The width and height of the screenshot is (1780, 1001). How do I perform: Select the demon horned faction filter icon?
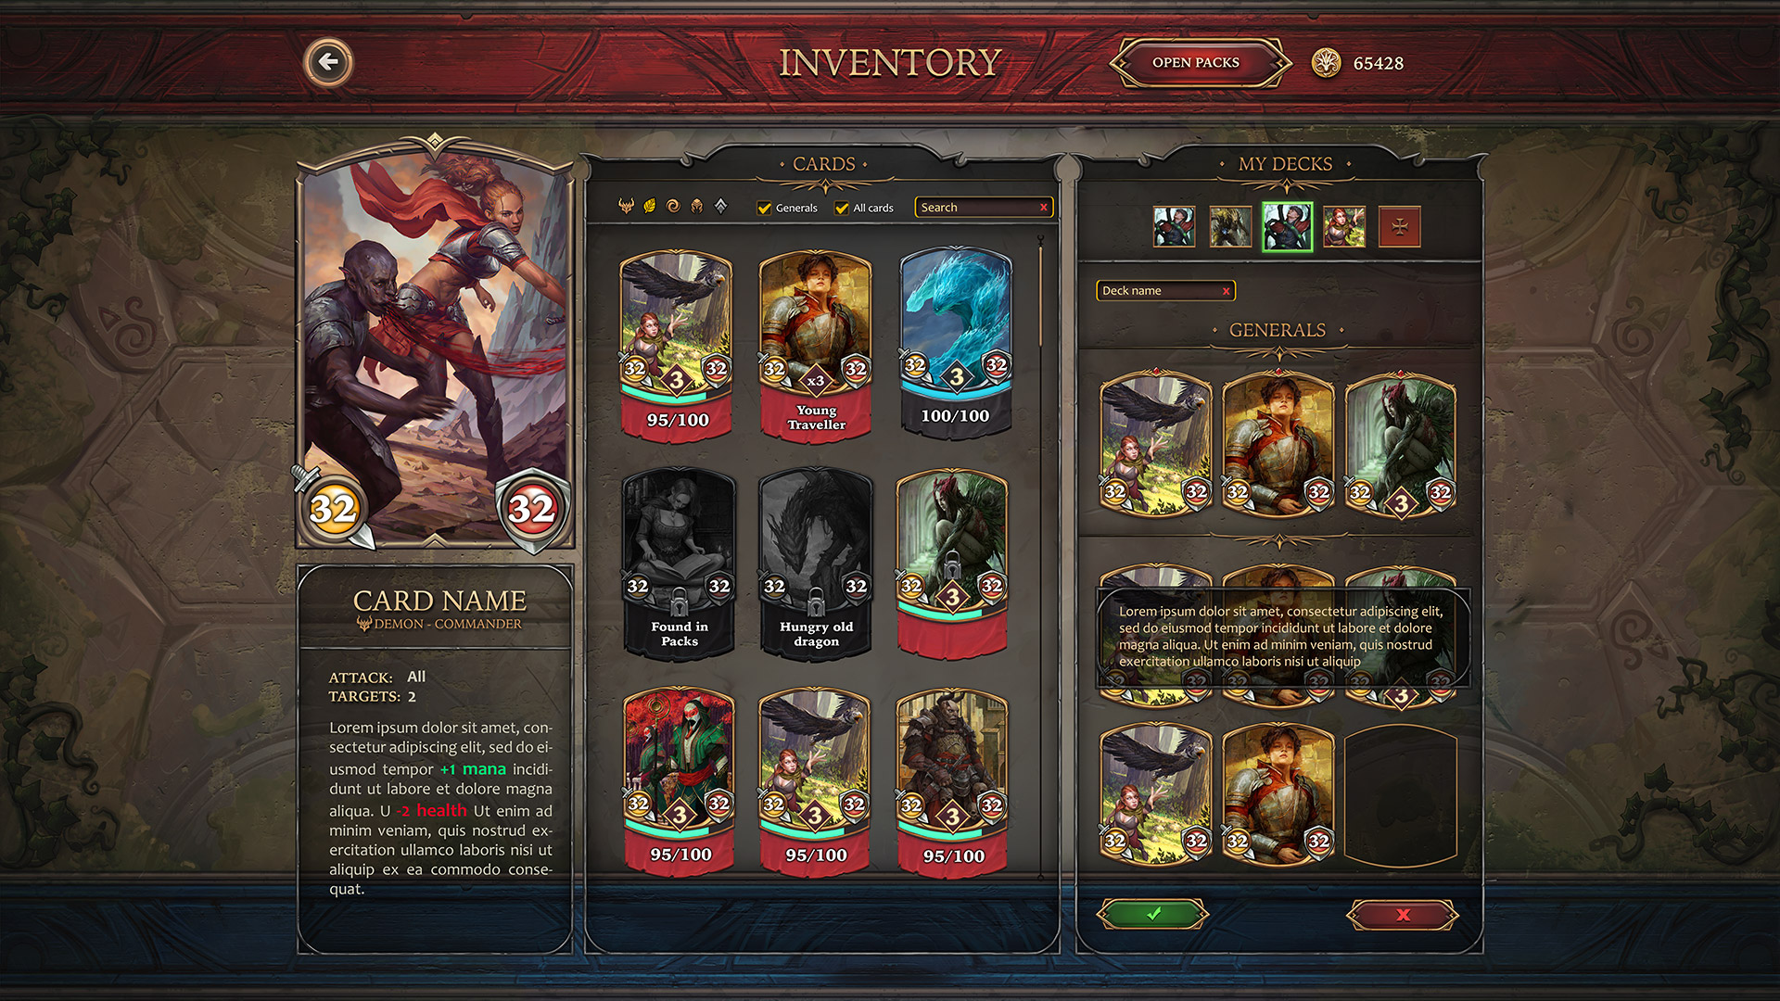coord(626,206)
